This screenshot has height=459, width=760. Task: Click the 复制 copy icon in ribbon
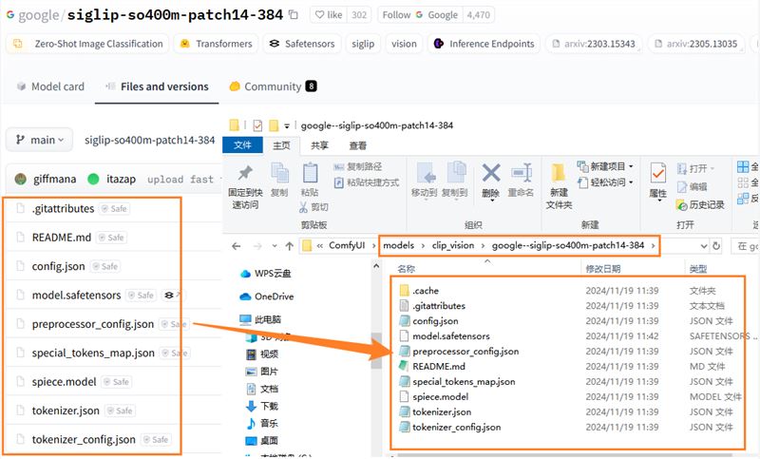(x=279, y=173)
